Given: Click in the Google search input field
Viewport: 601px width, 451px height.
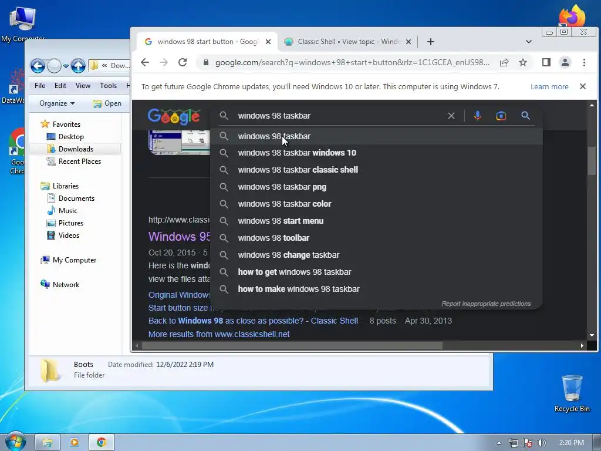Looking at the screenshot, I should tap(339, 116).
